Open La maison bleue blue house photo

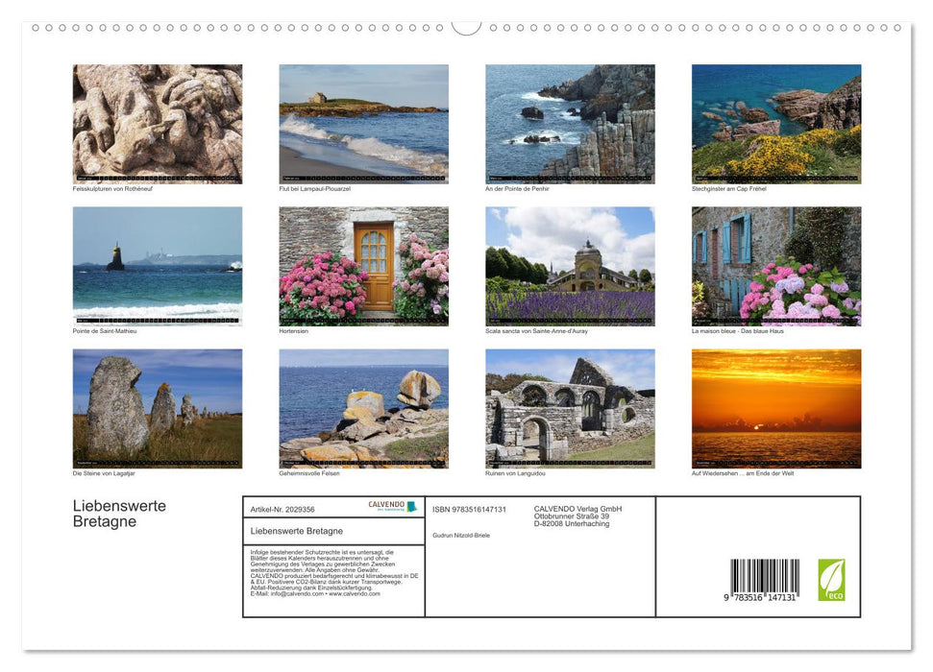(776, 265)
